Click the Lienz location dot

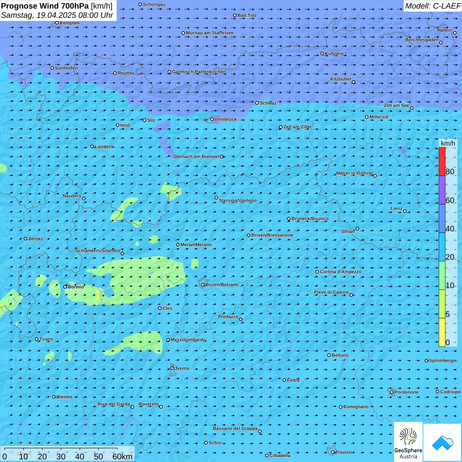(x=405, y=211)
